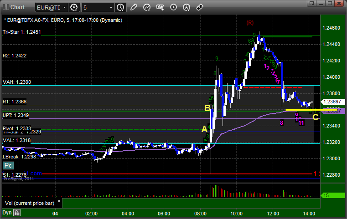Click the Tri-Star 1: 1.2451 label

22,32
